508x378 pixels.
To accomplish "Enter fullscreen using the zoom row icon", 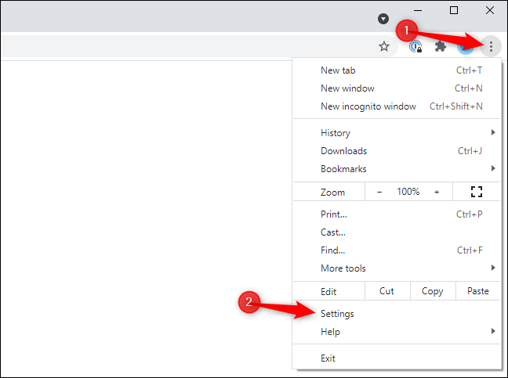I will point(477,192).
